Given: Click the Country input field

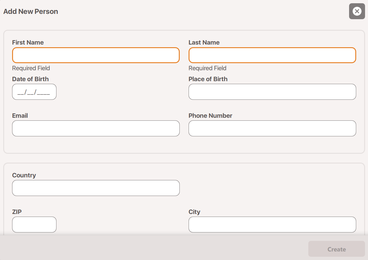Looking at the screenshot, I should pos(96,188).
